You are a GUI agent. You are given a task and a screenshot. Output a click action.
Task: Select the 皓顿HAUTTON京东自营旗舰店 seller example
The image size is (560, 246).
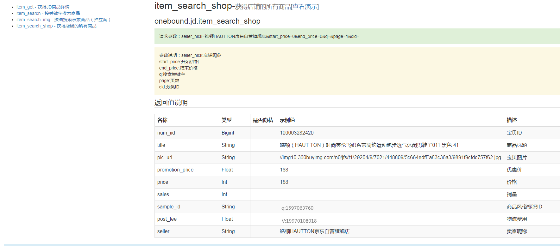[x=315, y=231]
